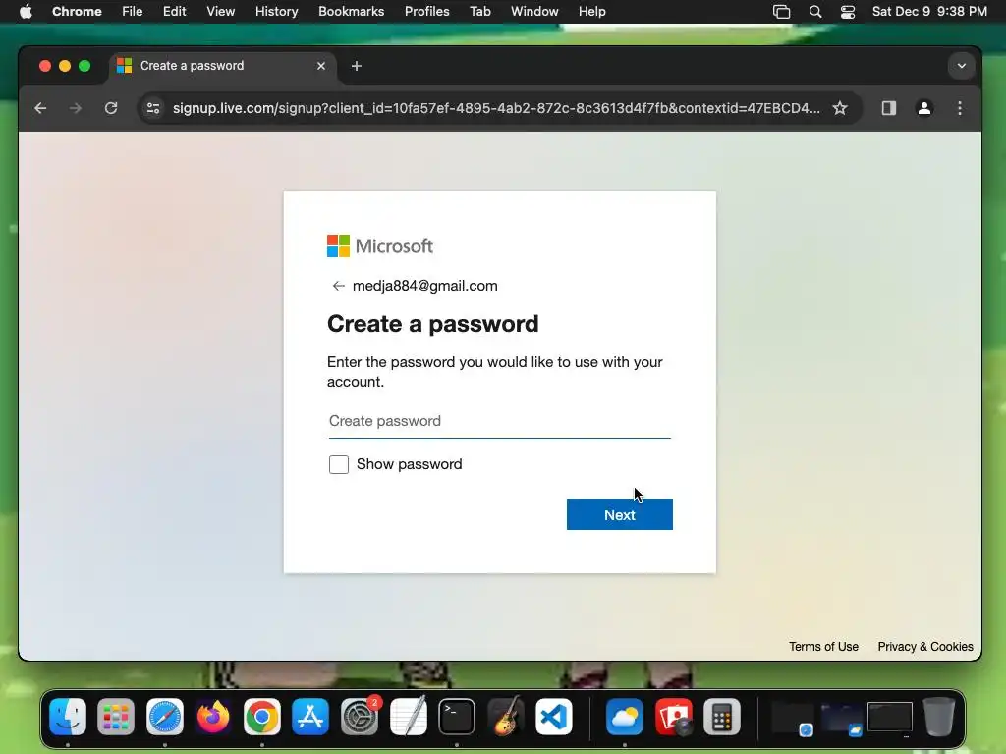
Task: Click the browser back arrow
Action: [40, 108]
